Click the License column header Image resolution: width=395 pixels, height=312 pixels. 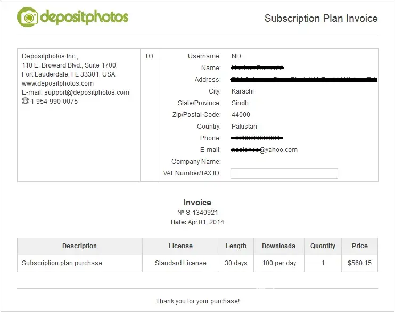pyautogui.click(x=180, y=246)
